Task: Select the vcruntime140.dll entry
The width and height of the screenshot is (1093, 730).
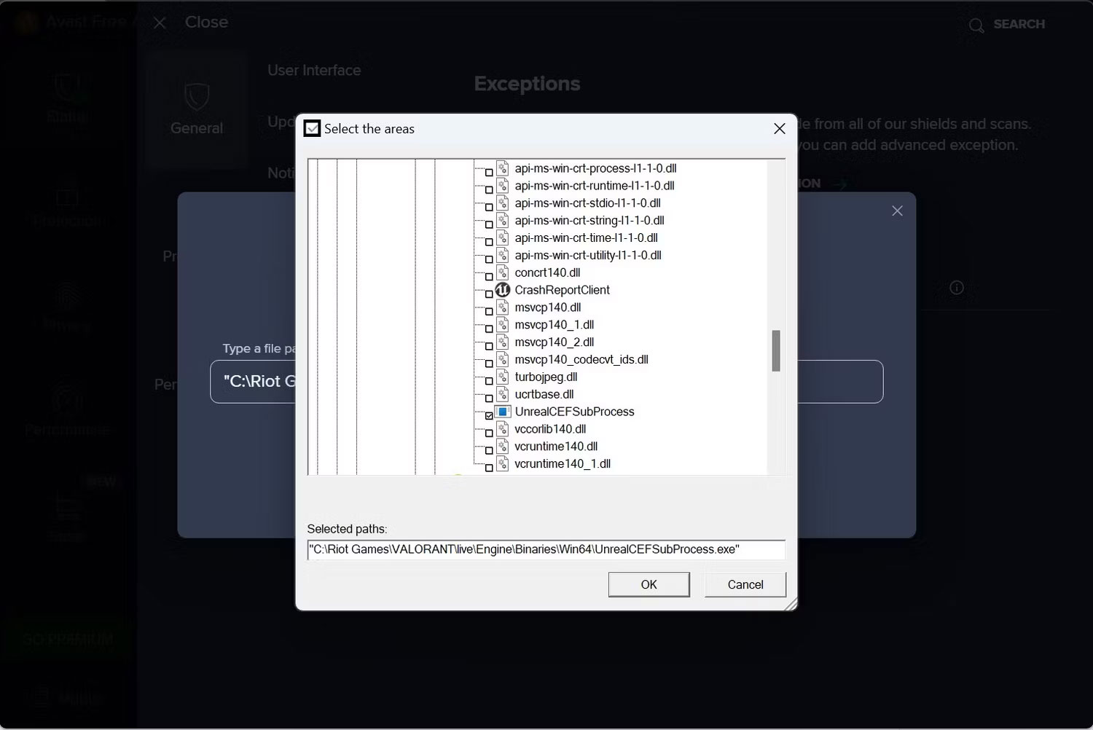Action: coord(556,447)
